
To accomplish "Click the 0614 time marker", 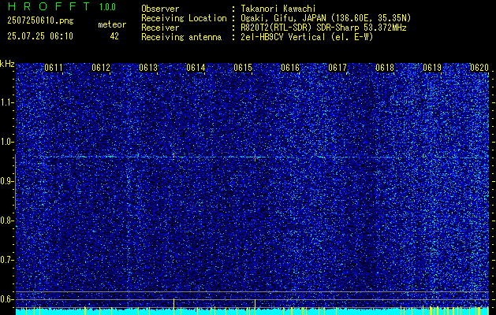I will [196, 68].
